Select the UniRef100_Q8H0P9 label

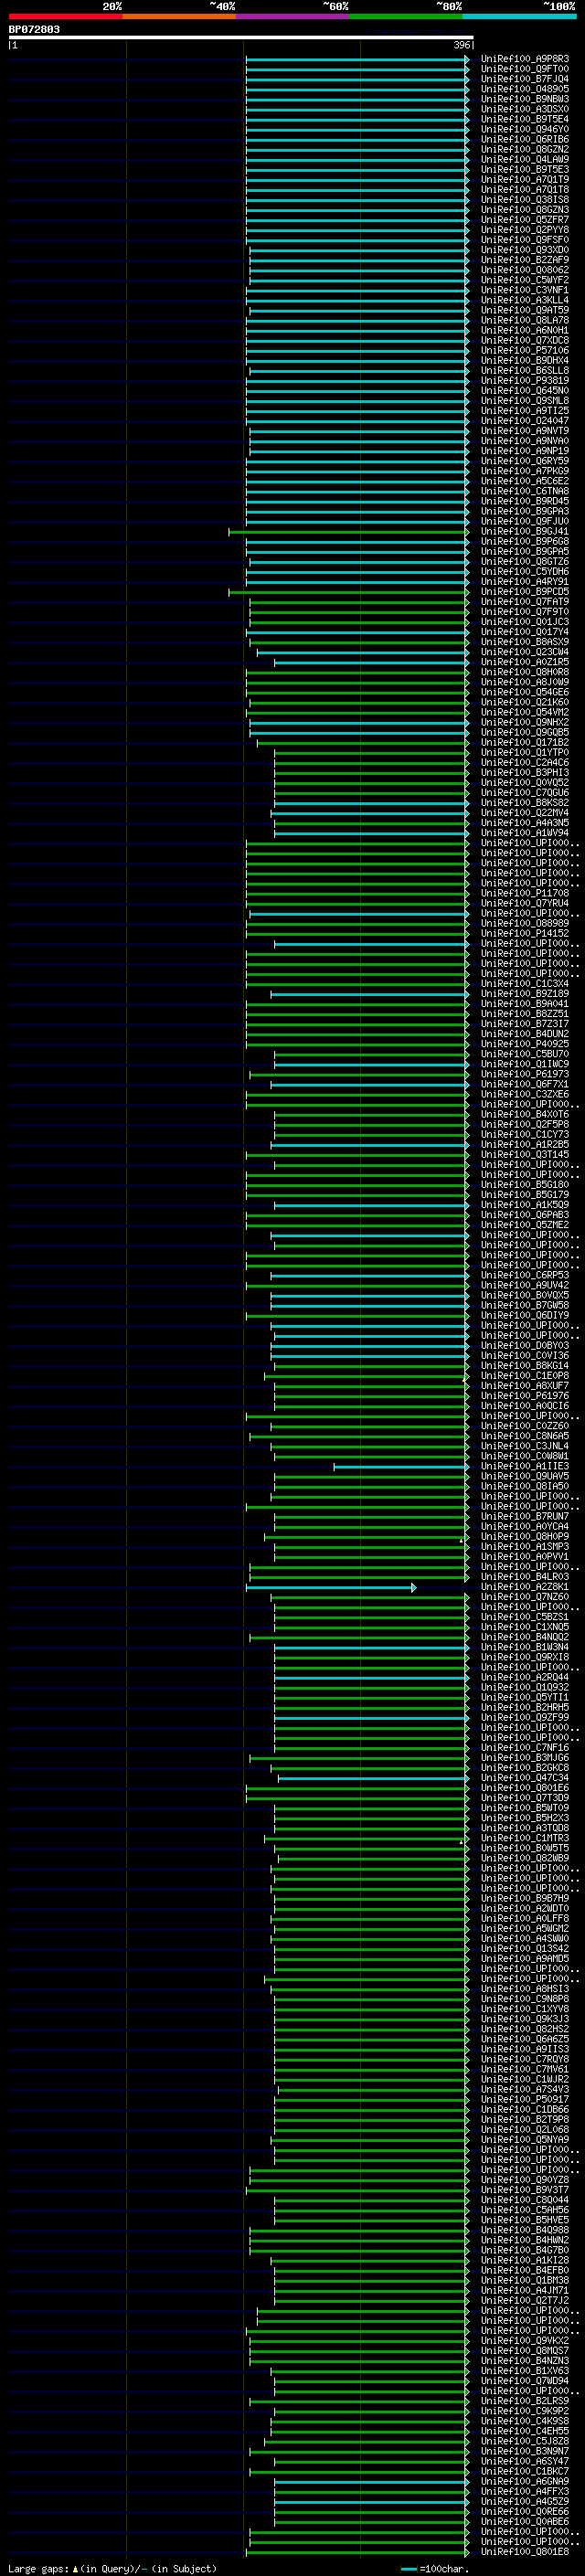click(525, 1537)
